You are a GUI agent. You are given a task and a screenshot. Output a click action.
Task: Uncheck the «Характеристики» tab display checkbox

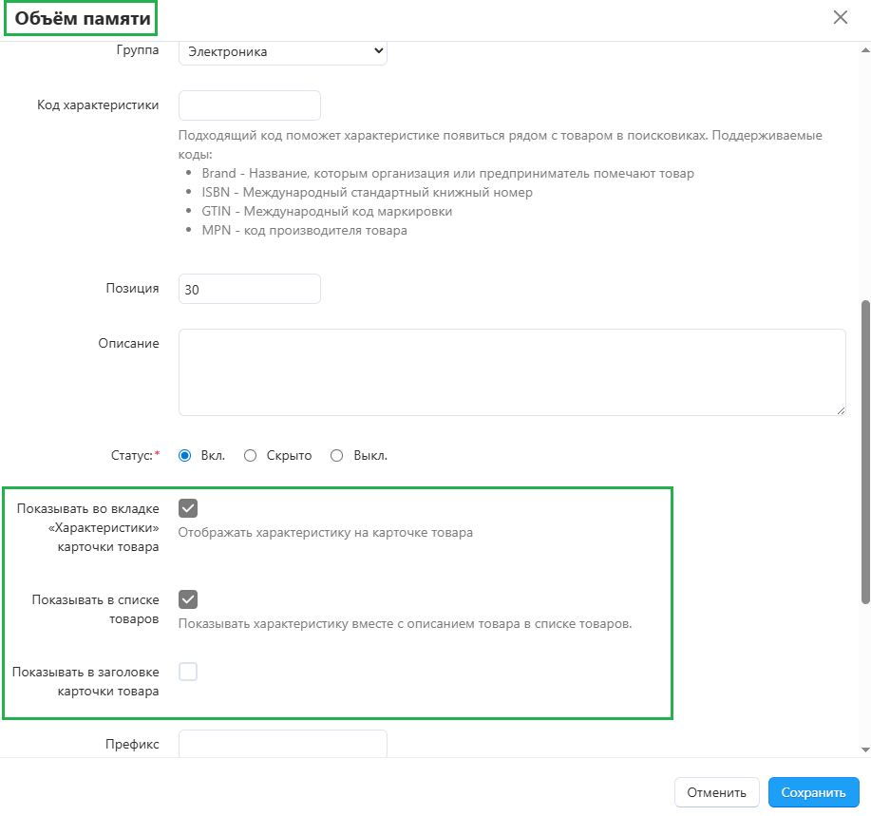188,508
